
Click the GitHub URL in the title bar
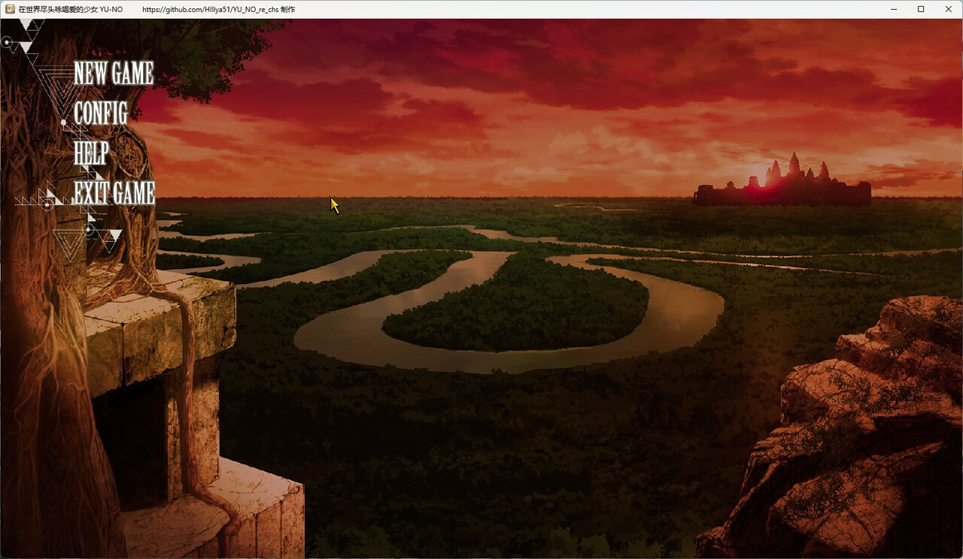[218, 10]
